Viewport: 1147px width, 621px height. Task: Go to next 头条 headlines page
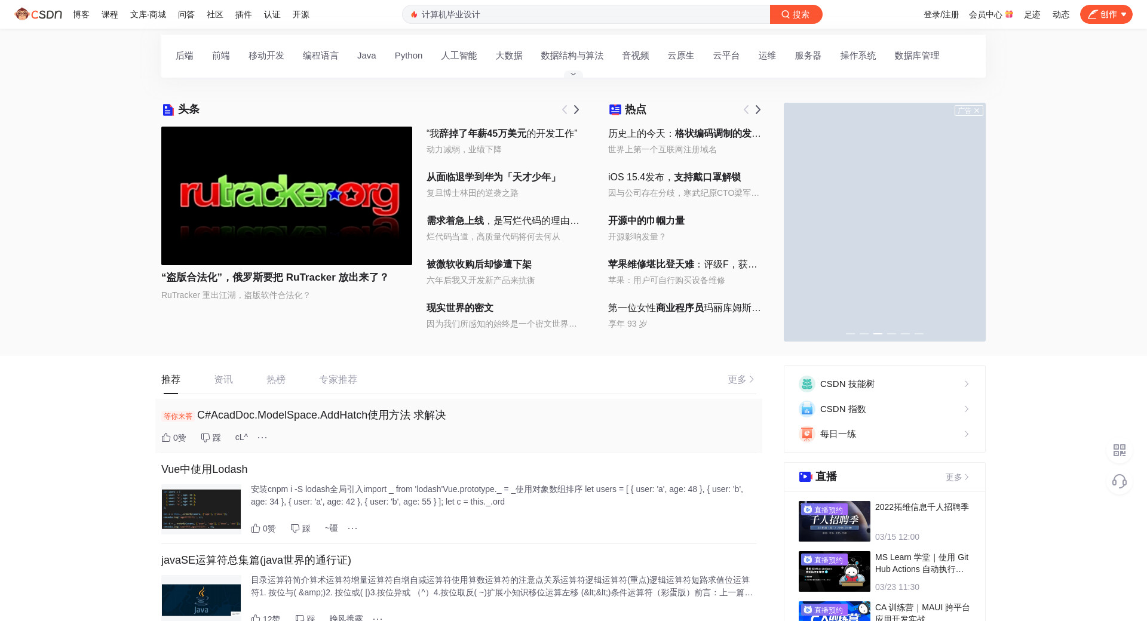tap(576, 110)
